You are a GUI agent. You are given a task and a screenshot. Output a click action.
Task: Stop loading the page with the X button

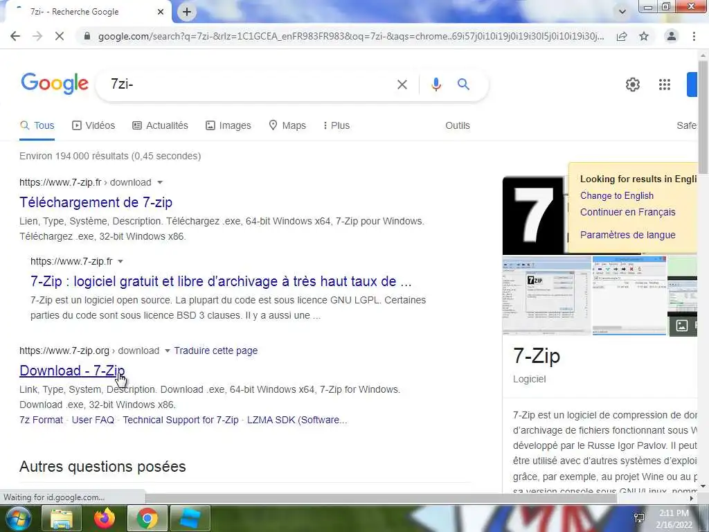point(60,36)
